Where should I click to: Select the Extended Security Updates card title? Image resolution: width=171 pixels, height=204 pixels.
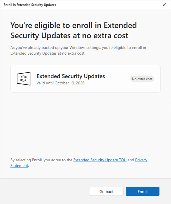(x=71, y=76)
